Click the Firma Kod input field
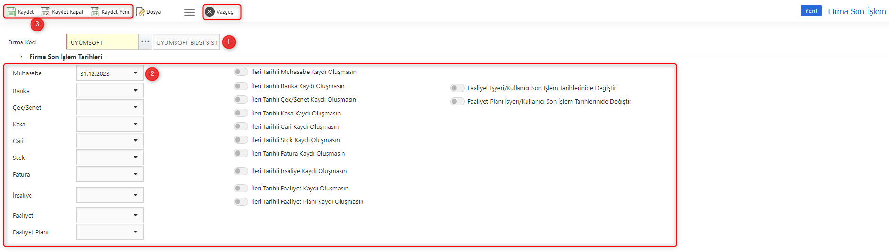This screenshot has height=252, width=889. pos(103,42)
